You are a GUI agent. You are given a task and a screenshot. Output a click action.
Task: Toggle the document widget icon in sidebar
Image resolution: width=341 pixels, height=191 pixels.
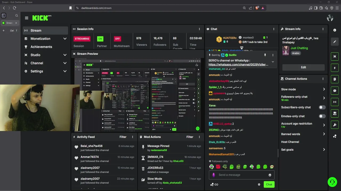(335, 79)
